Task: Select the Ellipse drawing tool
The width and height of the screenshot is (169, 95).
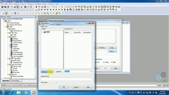Action: point(53,7)
